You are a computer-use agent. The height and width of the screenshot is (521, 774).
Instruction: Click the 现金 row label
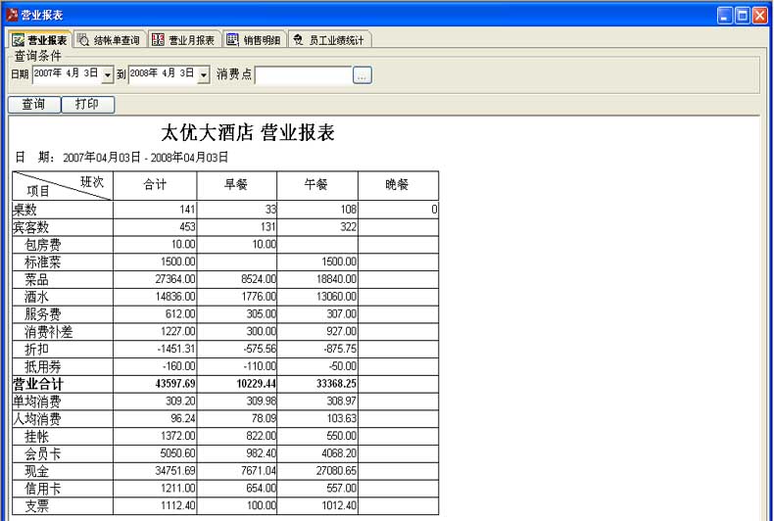pos(38,471)
